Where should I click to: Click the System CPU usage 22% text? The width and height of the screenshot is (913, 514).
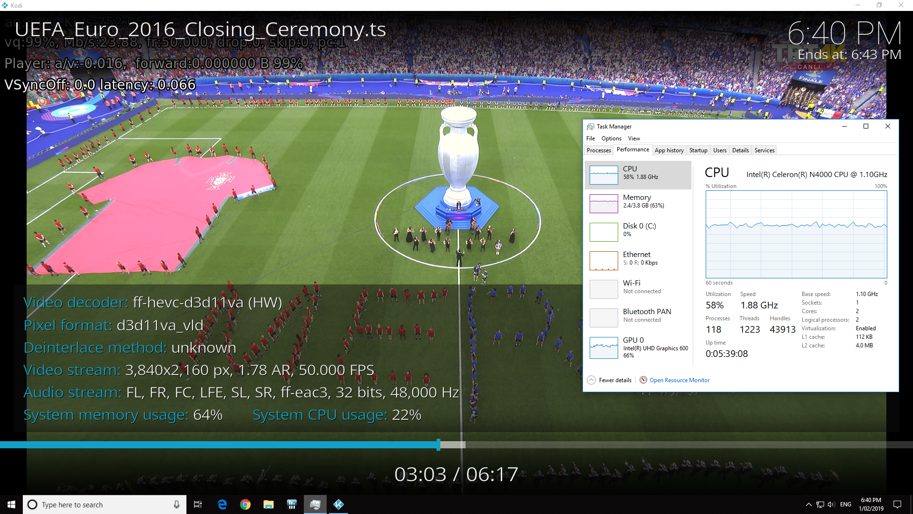click(x=337, y=415)
